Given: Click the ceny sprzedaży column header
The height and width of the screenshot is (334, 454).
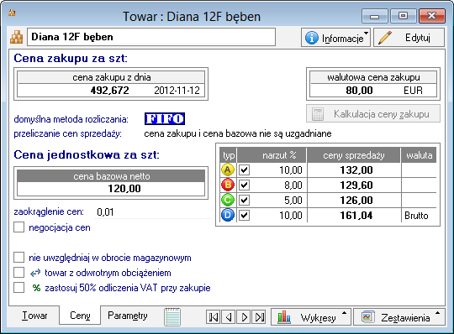Looking at the screenshot, I should click(x=354, y=155).
